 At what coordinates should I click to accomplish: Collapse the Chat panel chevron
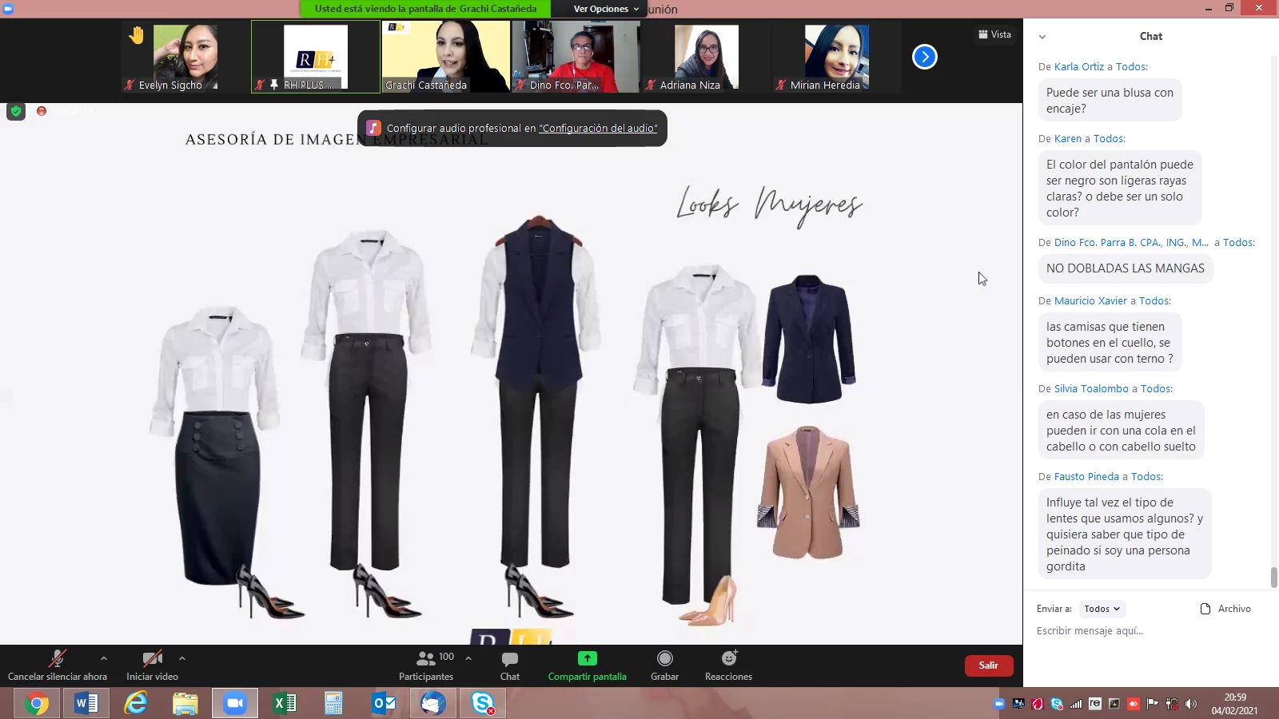[1042, 37]
